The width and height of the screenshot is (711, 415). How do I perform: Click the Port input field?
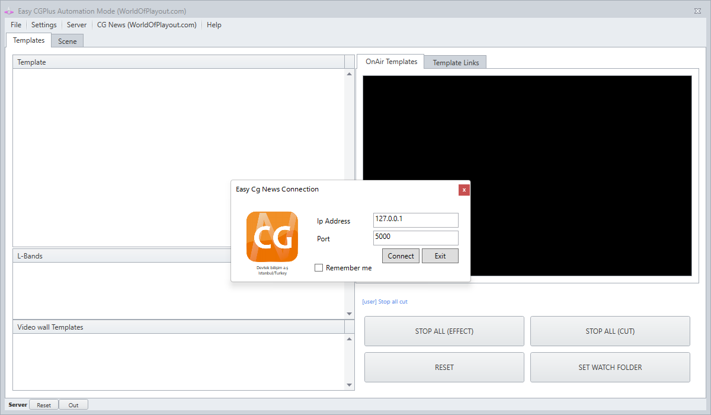pos(416,238)
